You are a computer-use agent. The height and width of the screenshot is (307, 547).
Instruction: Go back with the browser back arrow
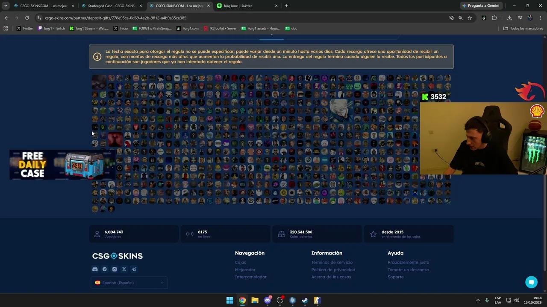6,18
